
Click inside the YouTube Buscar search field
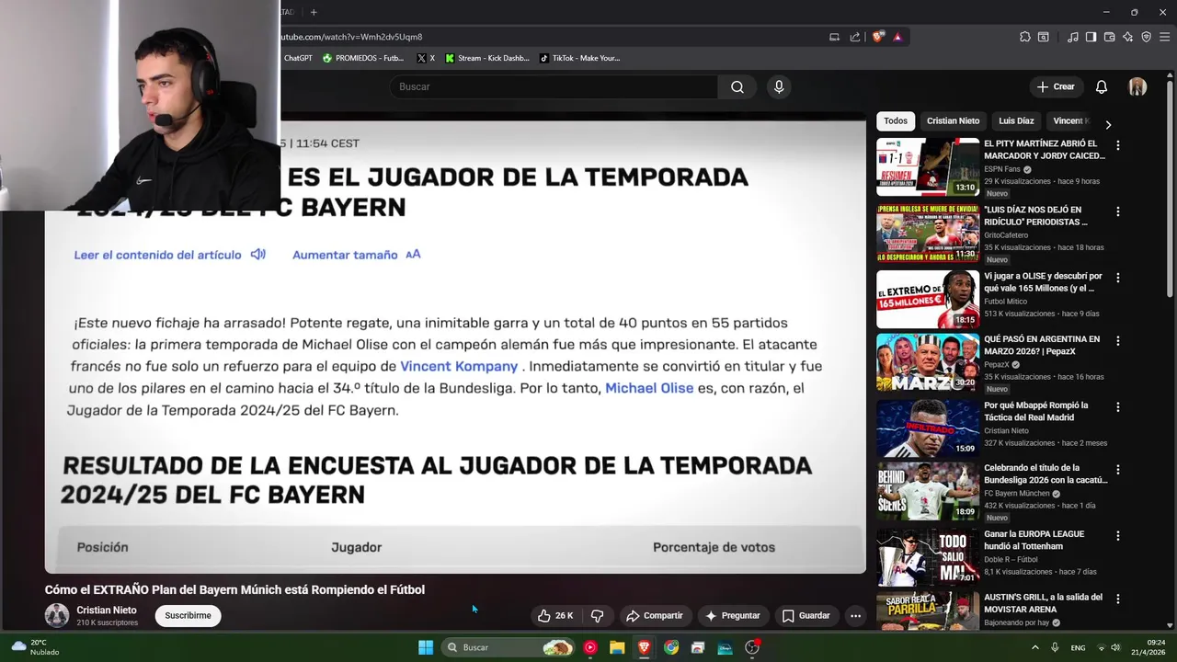coord(554,86)
